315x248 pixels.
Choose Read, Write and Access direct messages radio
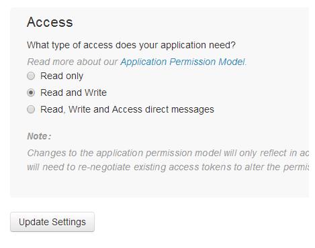tap(31, 109)
